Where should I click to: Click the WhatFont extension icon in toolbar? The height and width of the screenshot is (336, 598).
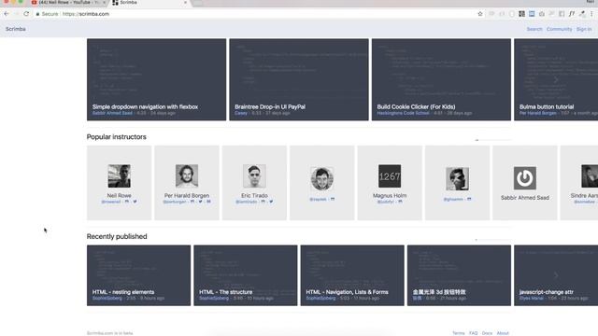pyautogui.click(x=571, y=14)
